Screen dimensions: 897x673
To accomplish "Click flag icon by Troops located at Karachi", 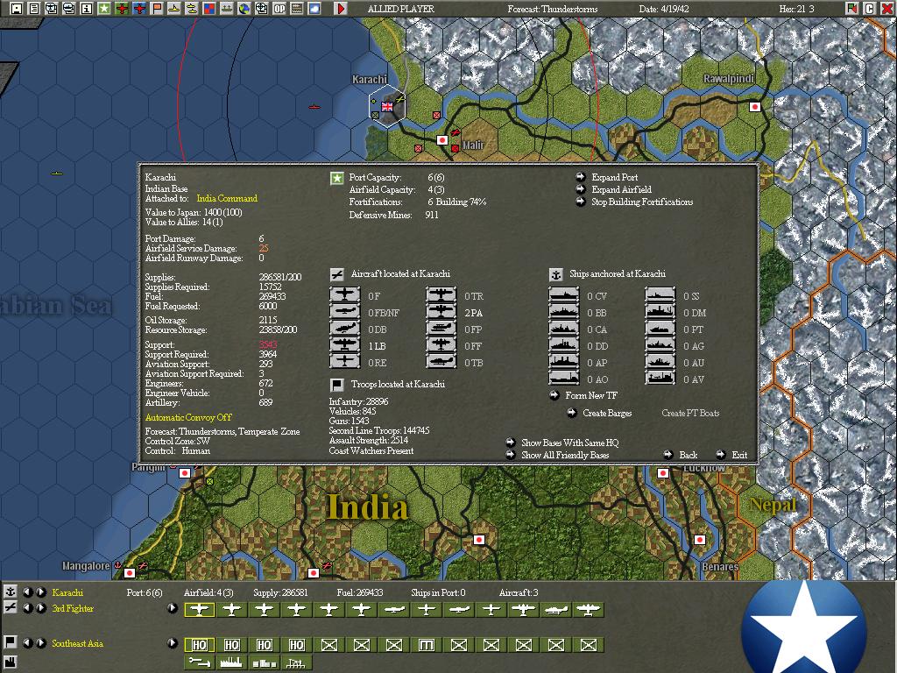I will pos(337,385).
